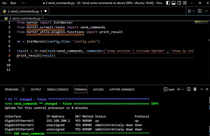Click the breadcrumb ellipsis after the chevron
Image resolution: width=210 pixels, height=136 pixels.
(x=46, y=18)
